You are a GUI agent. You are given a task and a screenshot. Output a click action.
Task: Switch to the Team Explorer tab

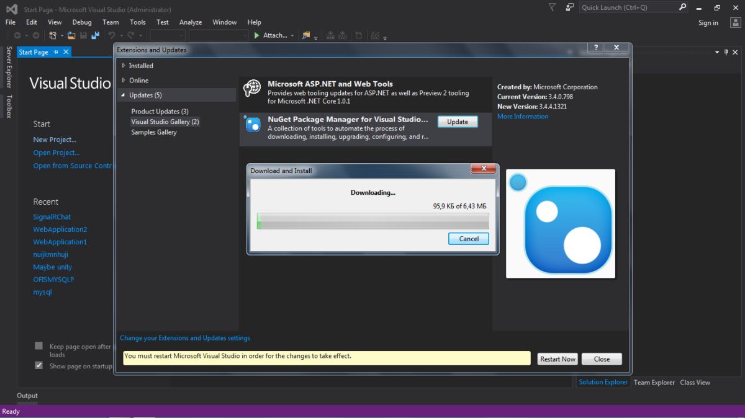click(x=654, y=383)
